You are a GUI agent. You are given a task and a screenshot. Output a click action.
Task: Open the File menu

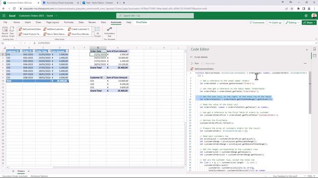[5, 22]
